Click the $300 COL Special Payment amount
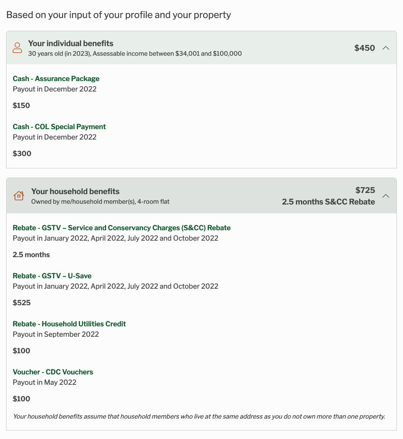Viewport: 403px width, 439px height. click(x=22, y=154)
